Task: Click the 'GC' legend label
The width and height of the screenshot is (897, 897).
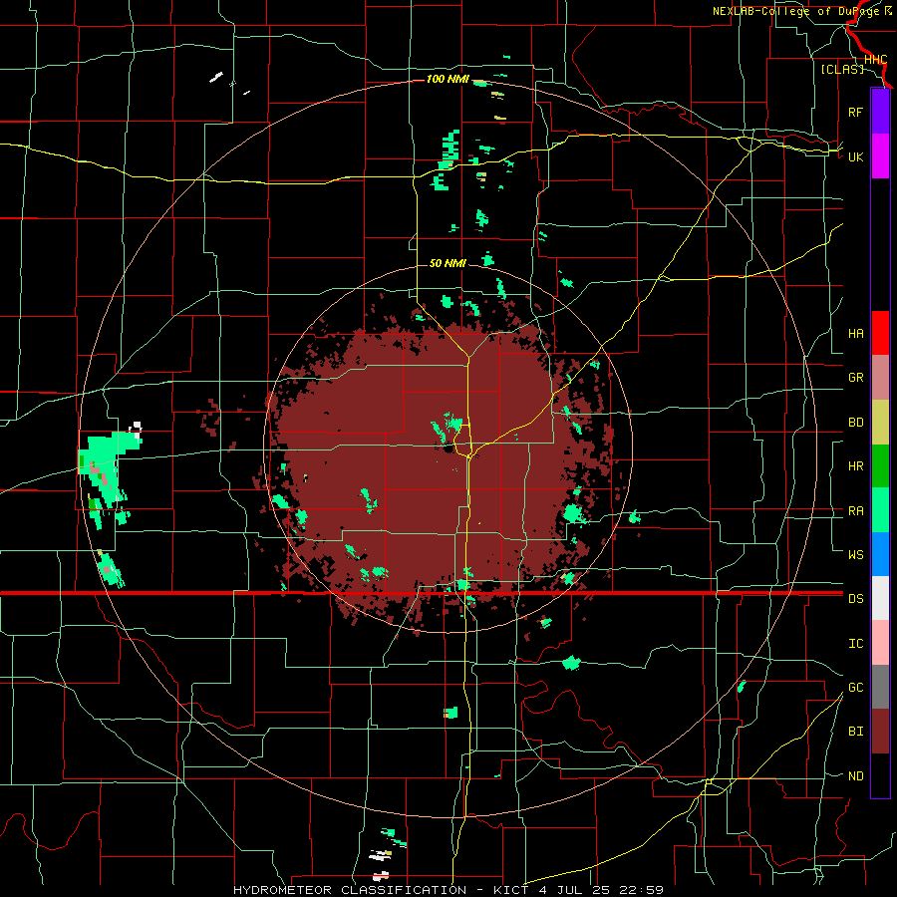Action: point(855,688)
